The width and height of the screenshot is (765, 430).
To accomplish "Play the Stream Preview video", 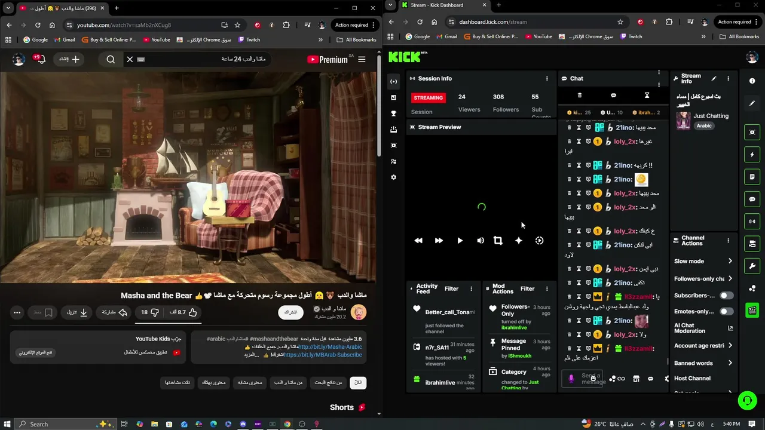I will [460, 240].
